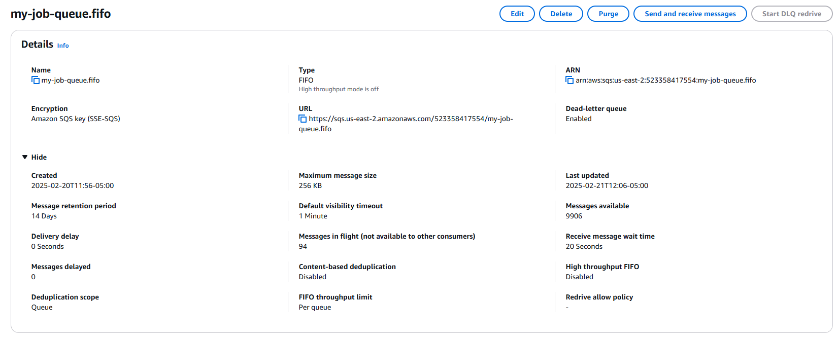Viewport: 838px width, 339px height.
Task: Select the Created timestamp value
Action: (x=73, y=185)
